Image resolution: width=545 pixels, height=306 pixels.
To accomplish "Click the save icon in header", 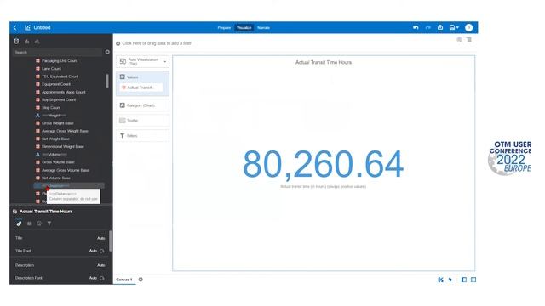I will (452, 27).
